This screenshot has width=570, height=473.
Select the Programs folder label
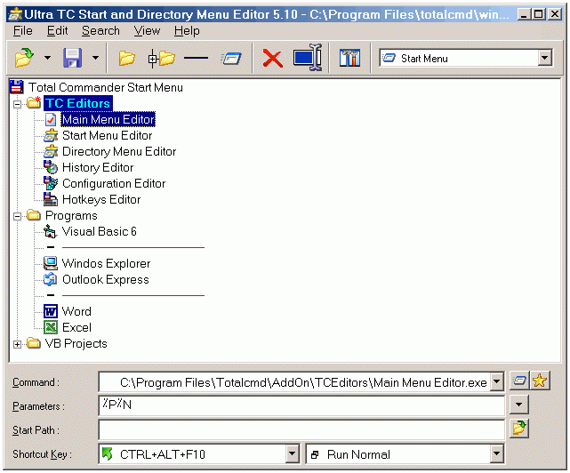[x=71, y=215]
